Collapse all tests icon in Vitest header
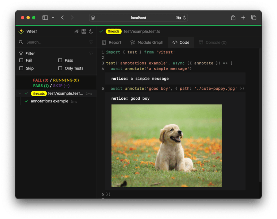 (77, 31)
